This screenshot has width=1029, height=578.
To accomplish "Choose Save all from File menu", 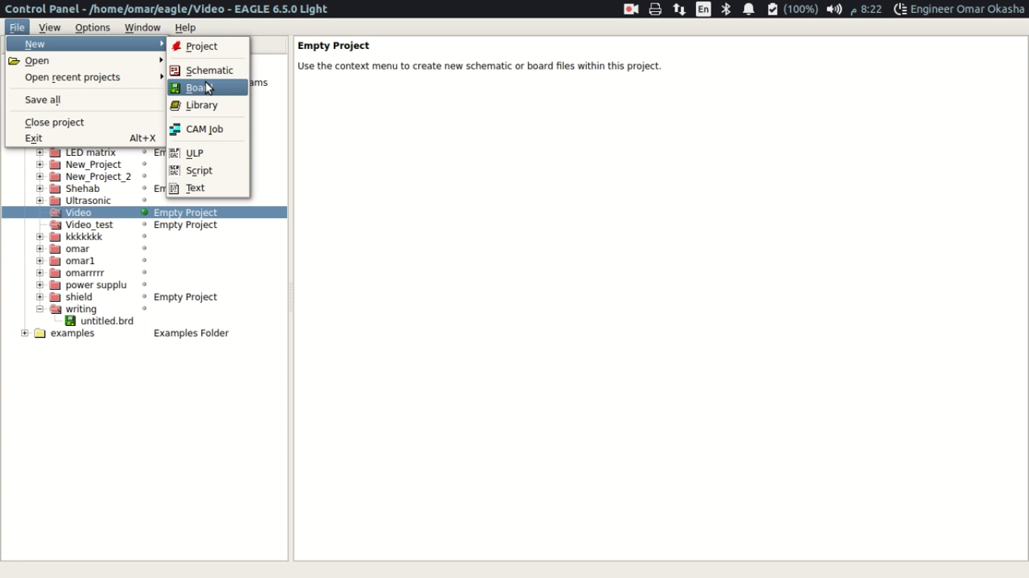I will click(x=86, y=100).
